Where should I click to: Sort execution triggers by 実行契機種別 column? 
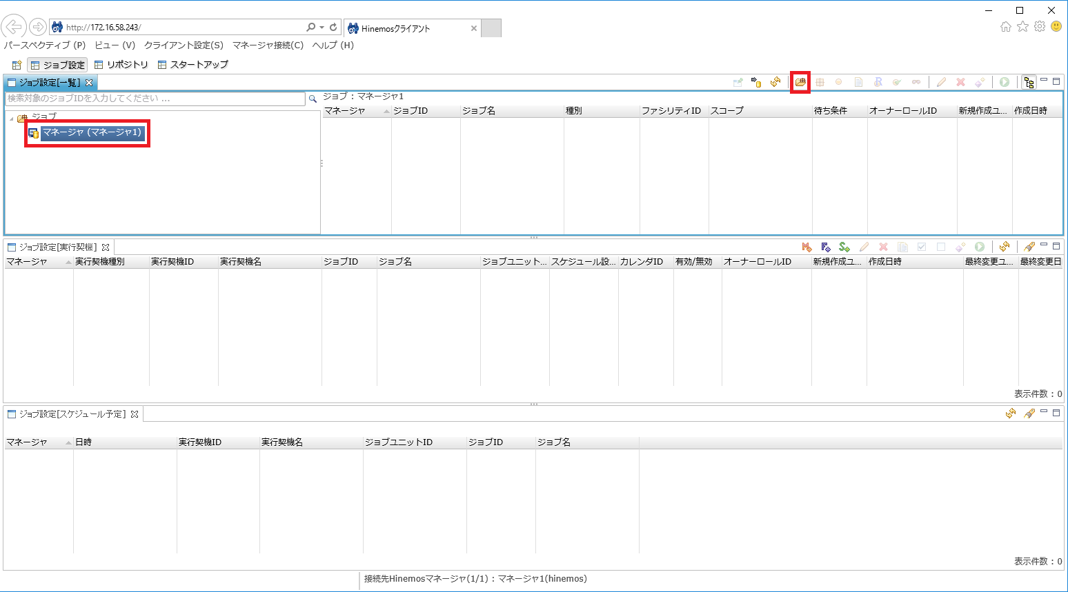(111, 262)
